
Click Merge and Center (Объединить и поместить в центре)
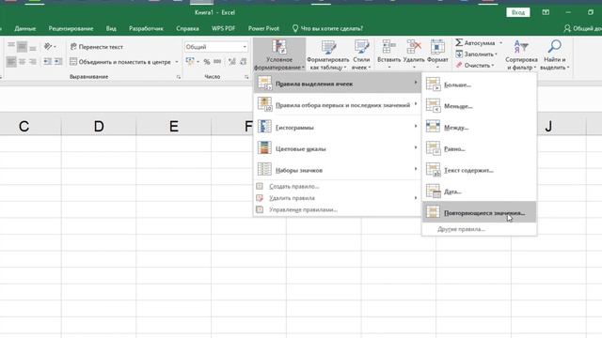click(120, 62)
